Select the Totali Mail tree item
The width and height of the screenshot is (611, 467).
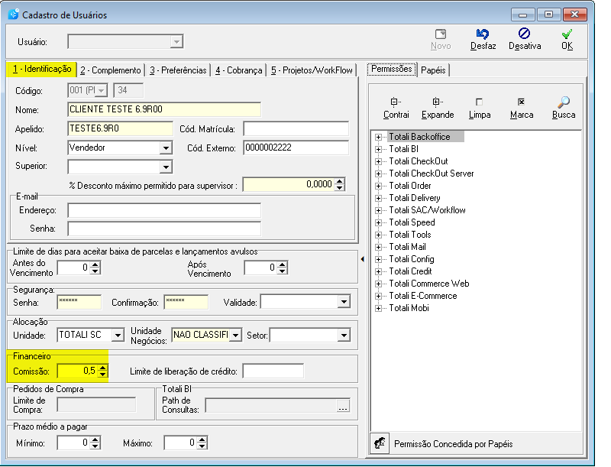[x=407, y=247]
